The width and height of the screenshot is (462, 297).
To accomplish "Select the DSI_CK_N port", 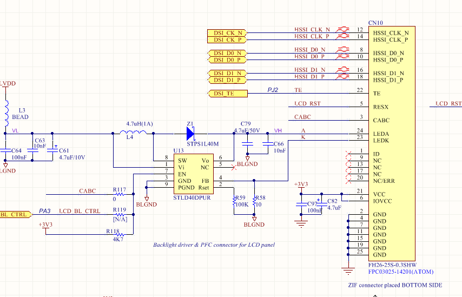I will pos(227,33).
